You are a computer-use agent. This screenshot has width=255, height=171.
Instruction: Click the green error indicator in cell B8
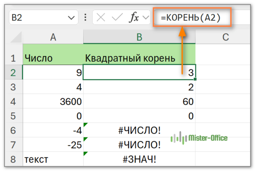tap(86, 154)
